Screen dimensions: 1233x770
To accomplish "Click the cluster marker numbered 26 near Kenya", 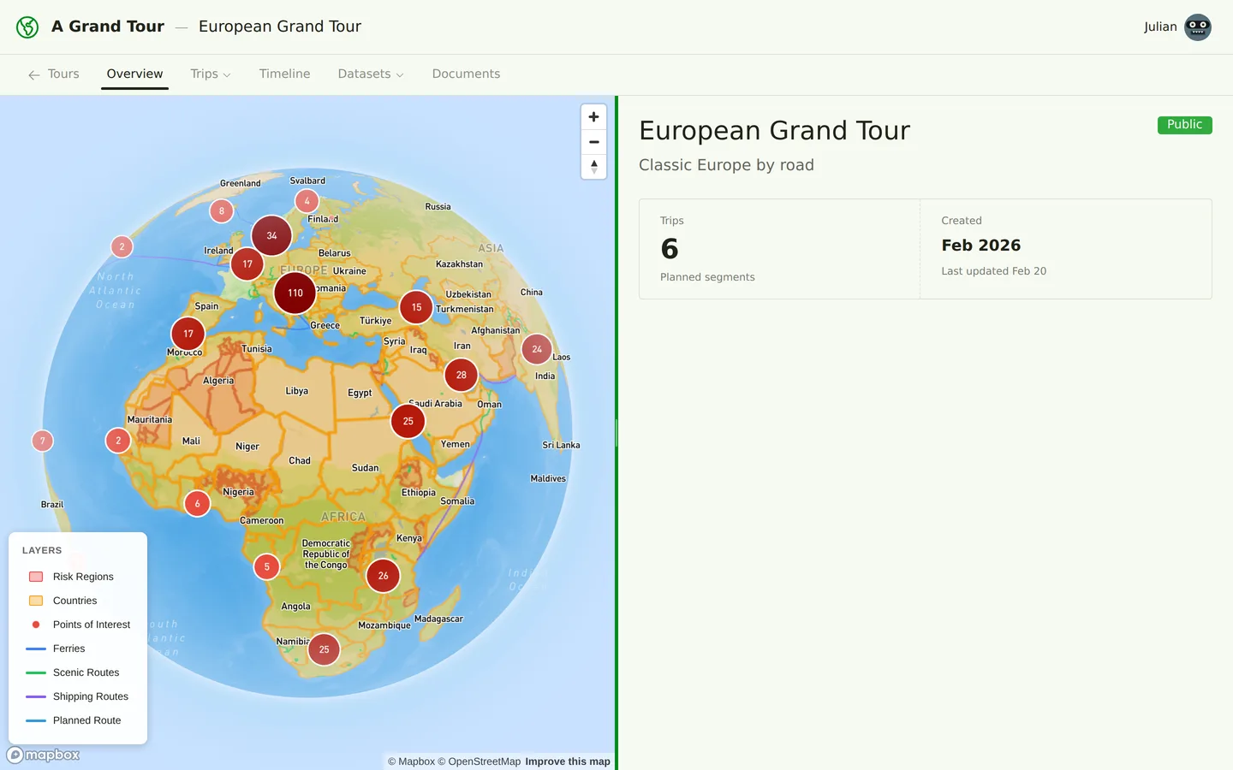I will coord(383,576).
